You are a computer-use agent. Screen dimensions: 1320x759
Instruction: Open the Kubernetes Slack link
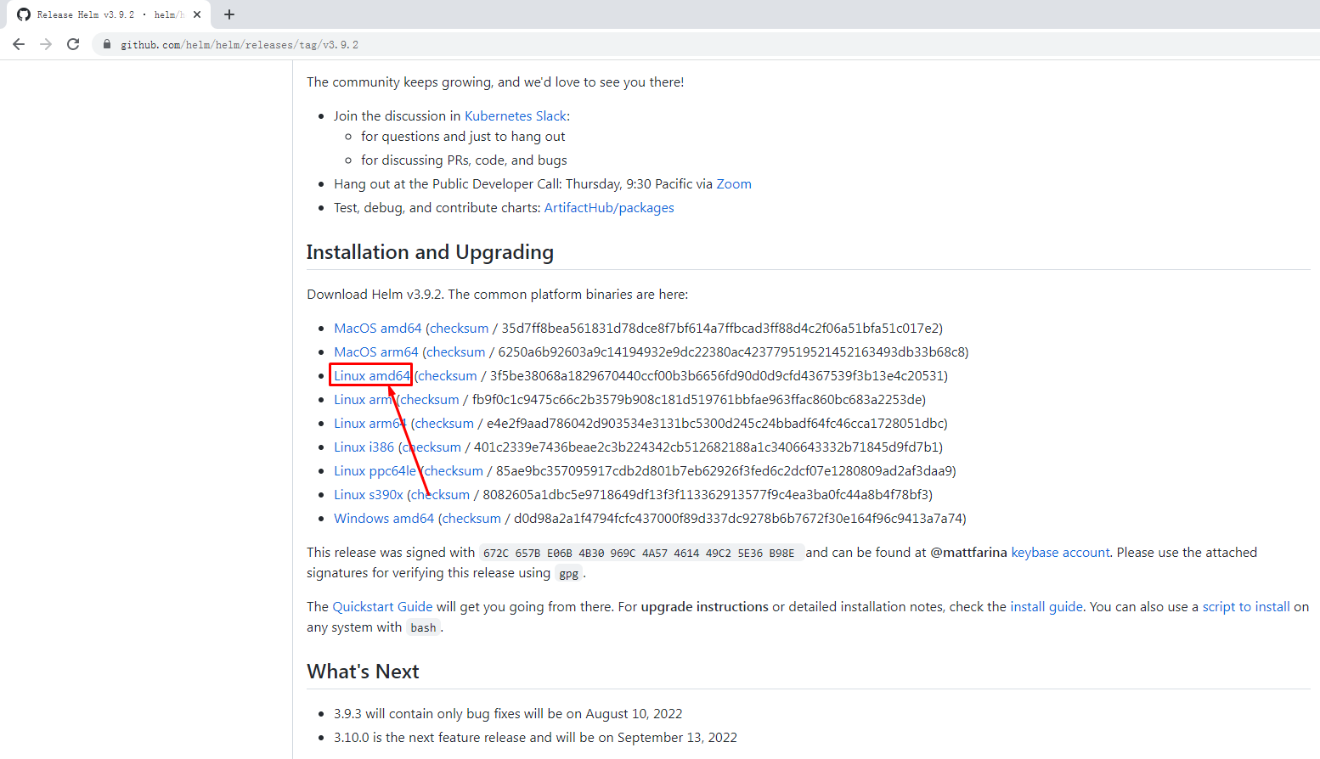(x=516, y=115)
